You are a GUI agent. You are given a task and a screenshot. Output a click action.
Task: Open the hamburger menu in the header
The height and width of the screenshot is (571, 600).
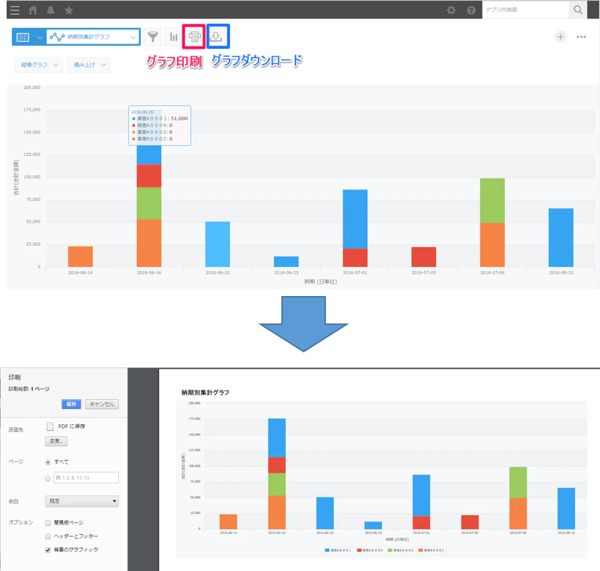15,10
